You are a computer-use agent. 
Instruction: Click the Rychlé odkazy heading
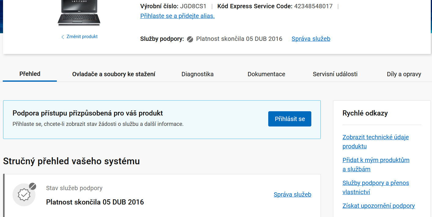pyautogui.click(x=365, y=113)
